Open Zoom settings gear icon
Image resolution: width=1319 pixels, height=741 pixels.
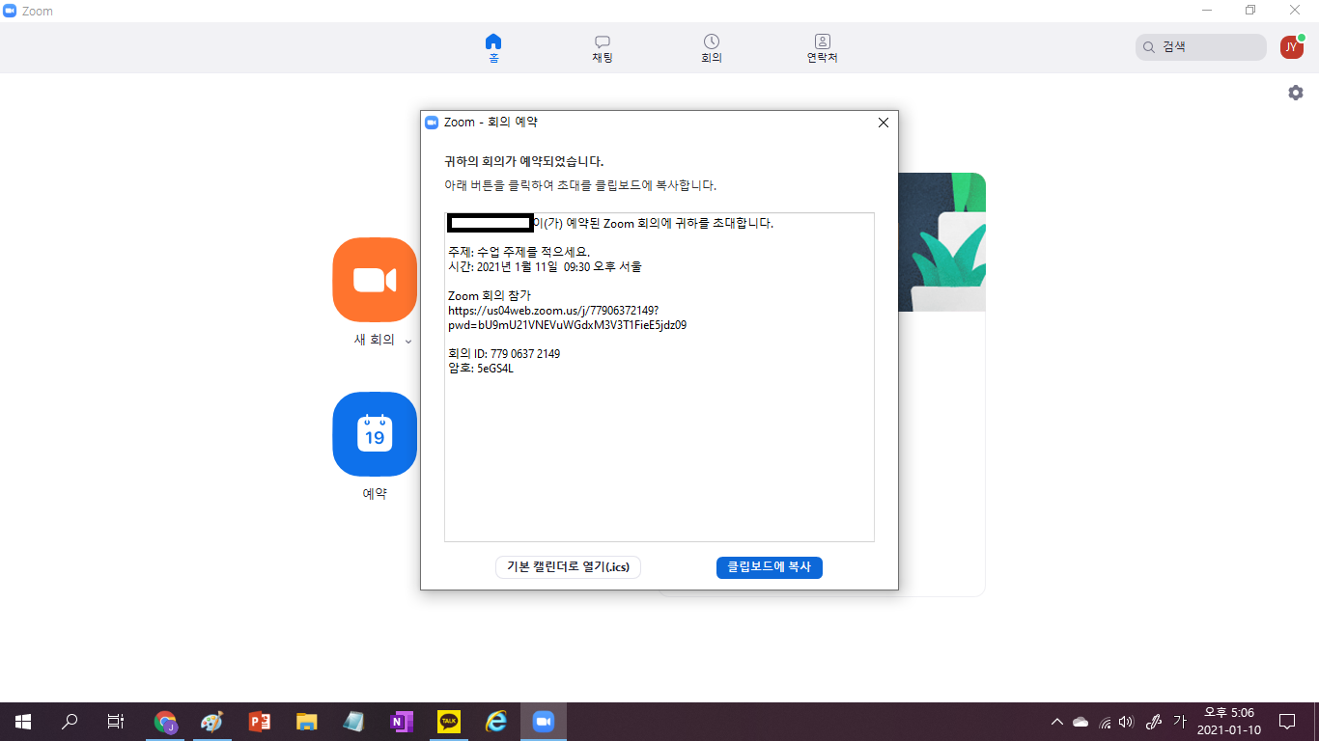coord(1296,93)
